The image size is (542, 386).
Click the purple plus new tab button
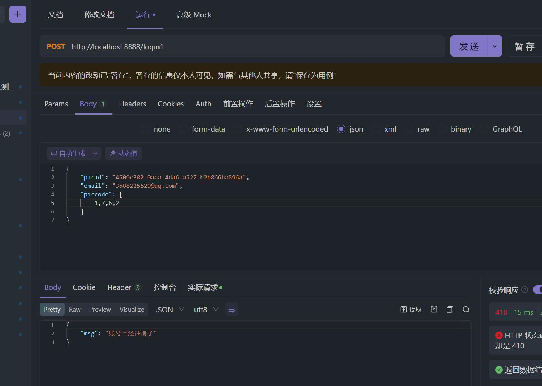(17, 14)
